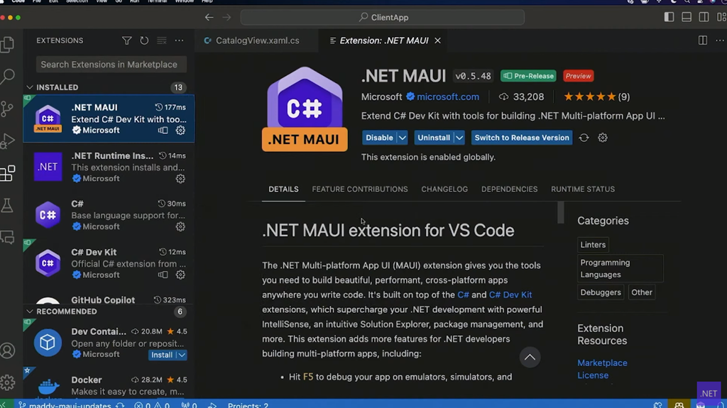Select the Extension: .NET MAUI tab
The height and width of the screenshot is (408, 727).
[x=384, y=41]
